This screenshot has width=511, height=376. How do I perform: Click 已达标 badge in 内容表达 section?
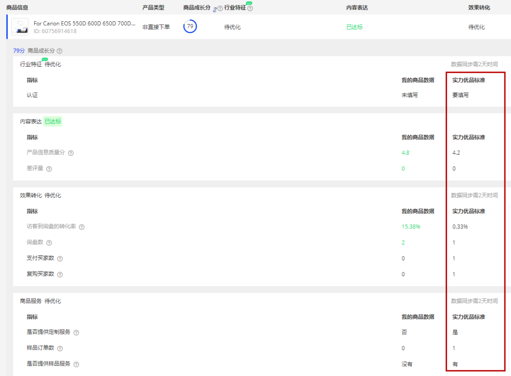pos(53,122)
